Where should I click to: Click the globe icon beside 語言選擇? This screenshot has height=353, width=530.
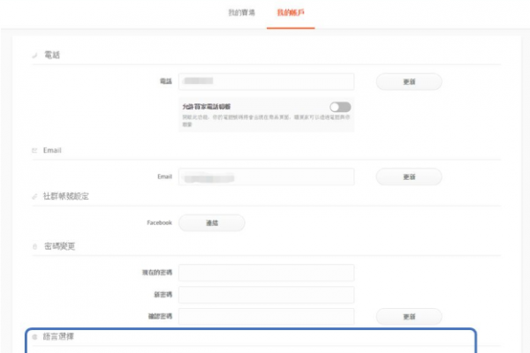34,337
